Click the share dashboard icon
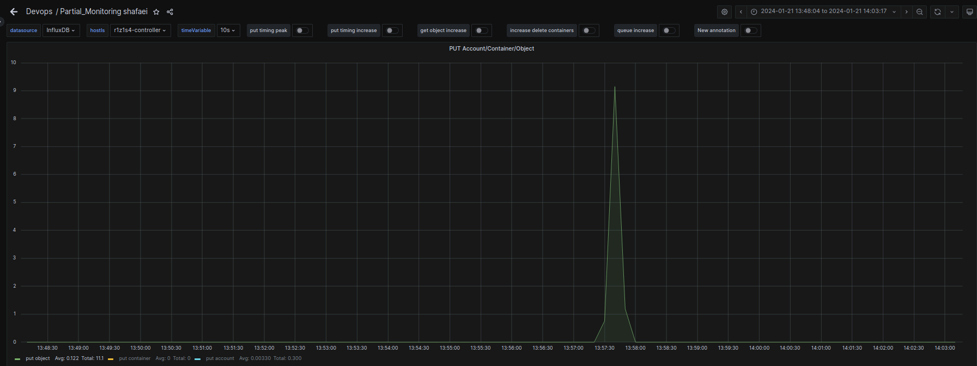The image size is (977, 366). [170, 12]
